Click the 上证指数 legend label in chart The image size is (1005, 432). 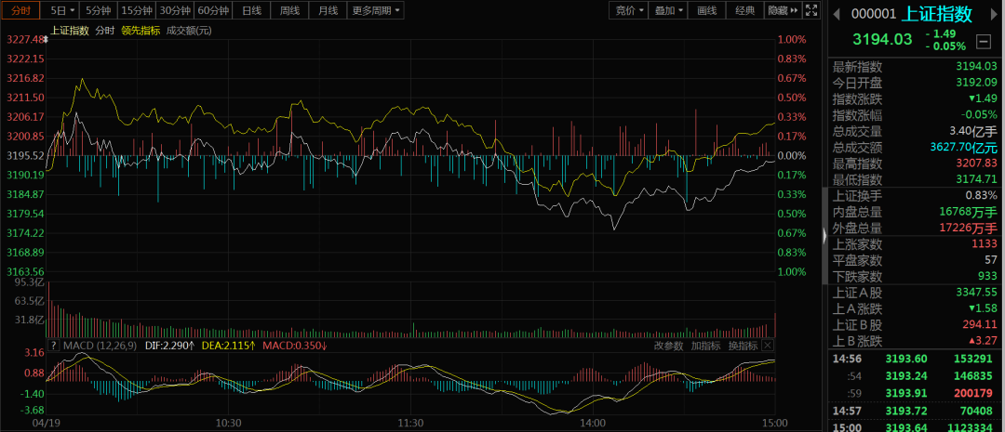tap(70, 30)
